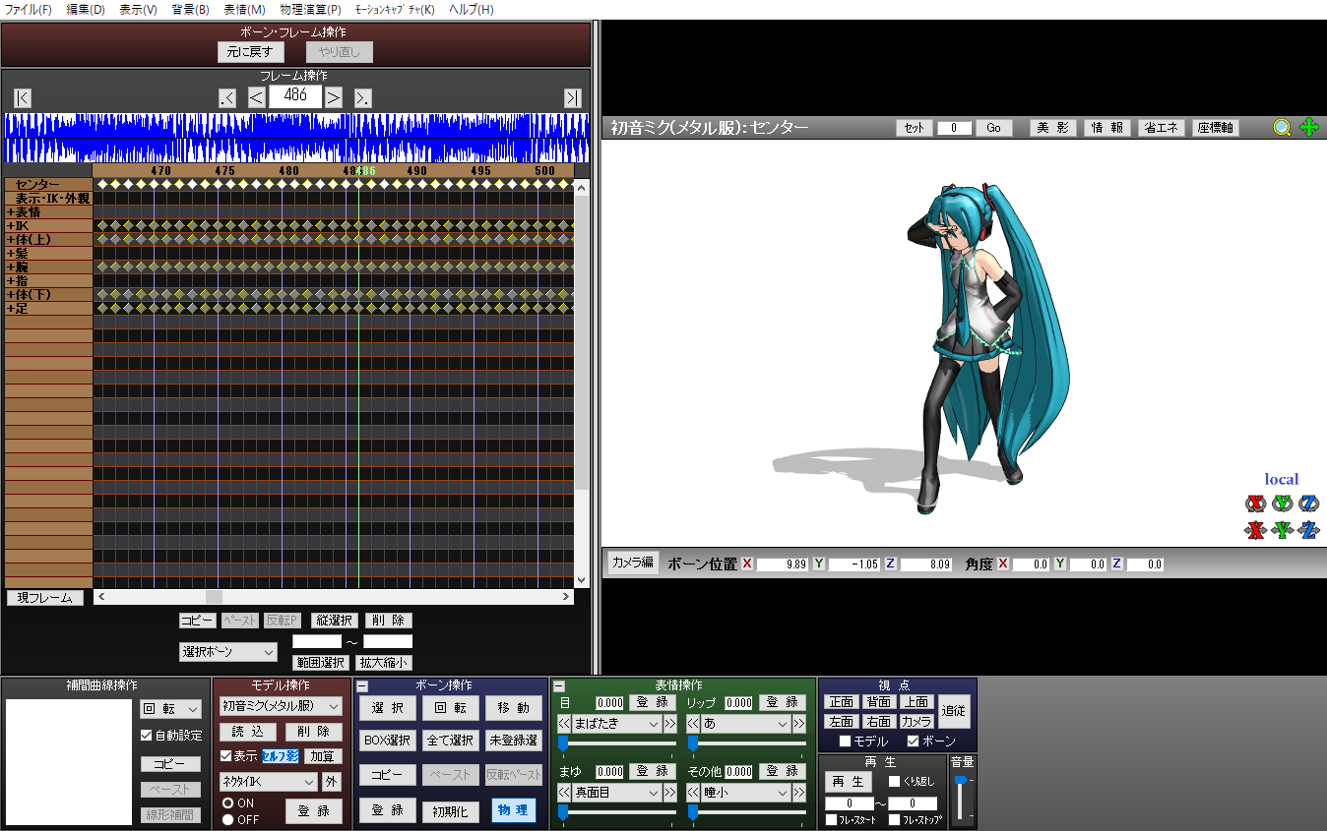Click the red X-axis move icon
Screen dimensions: 1327x831
pyautogui.click(x=1254, y=531)
